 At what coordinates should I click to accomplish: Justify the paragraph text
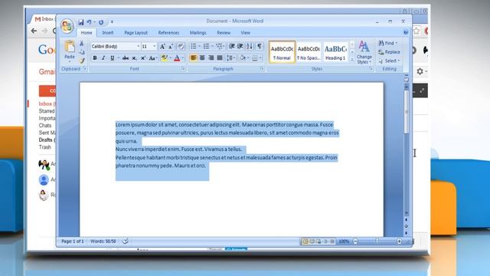(220, 58)
